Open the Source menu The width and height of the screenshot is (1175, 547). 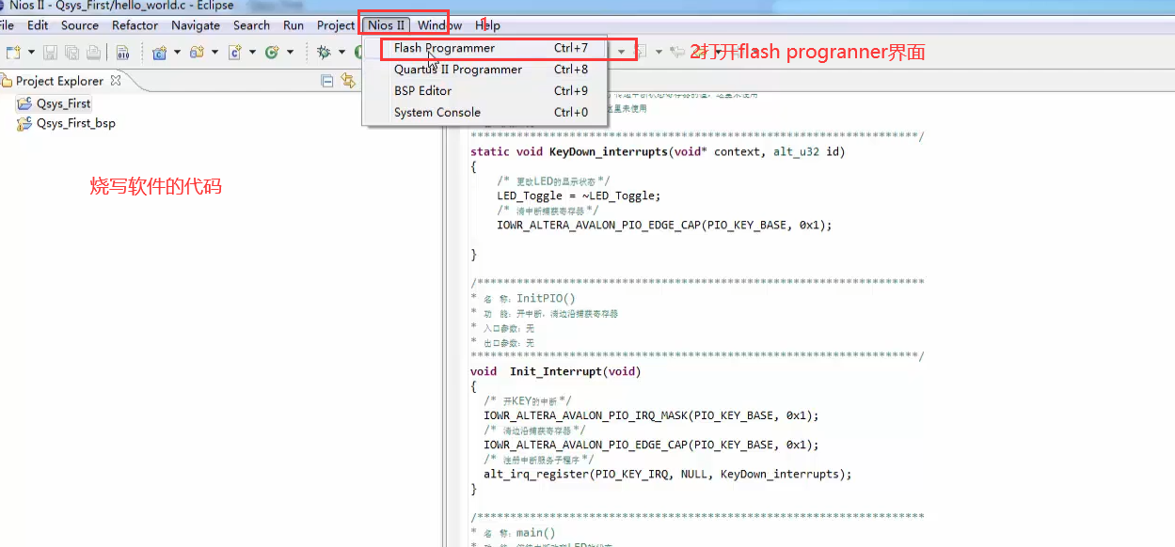80,25
